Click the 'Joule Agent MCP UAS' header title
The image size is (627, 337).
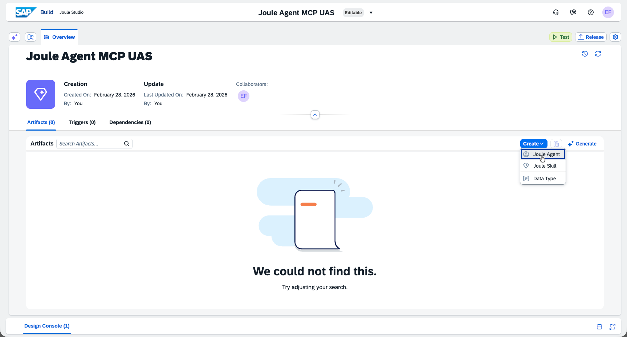[296, 13]
